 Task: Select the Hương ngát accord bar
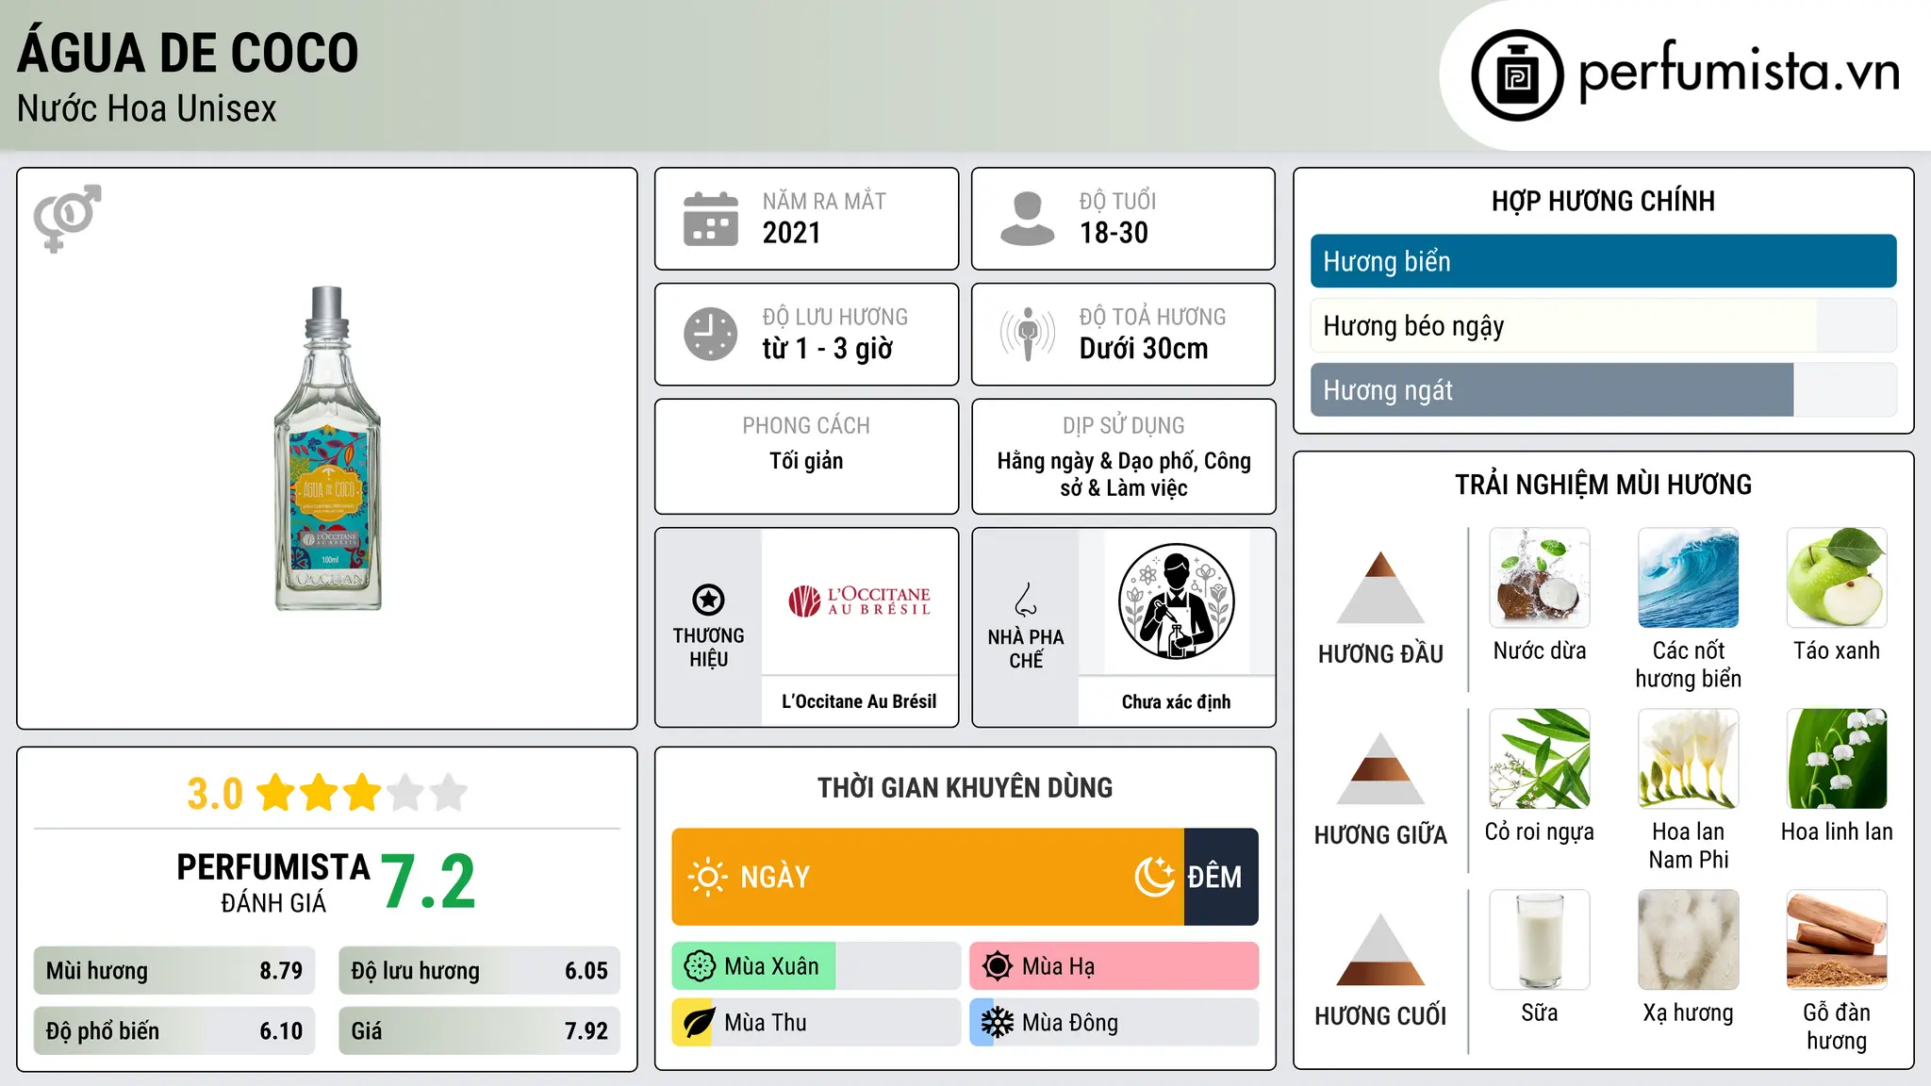pyautogui.click(x=1603, y=389)
